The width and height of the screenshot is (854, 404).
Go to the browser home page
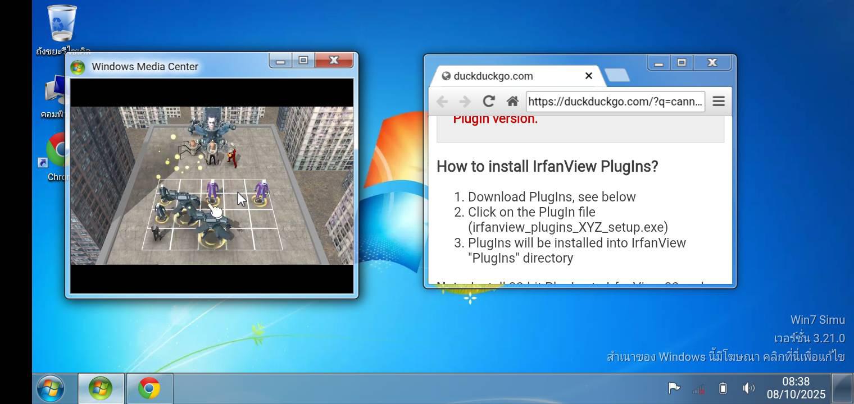click(x=512, y=101)
